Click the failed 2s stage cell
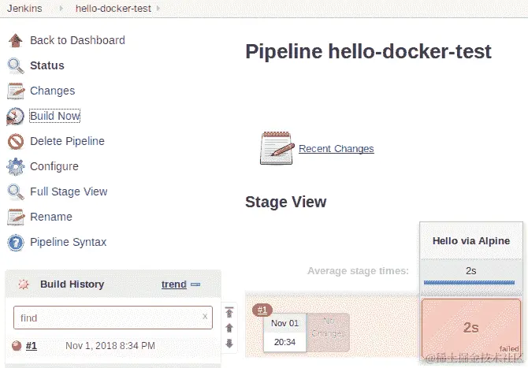The image size is (528, 368). [x=470, y=328]
